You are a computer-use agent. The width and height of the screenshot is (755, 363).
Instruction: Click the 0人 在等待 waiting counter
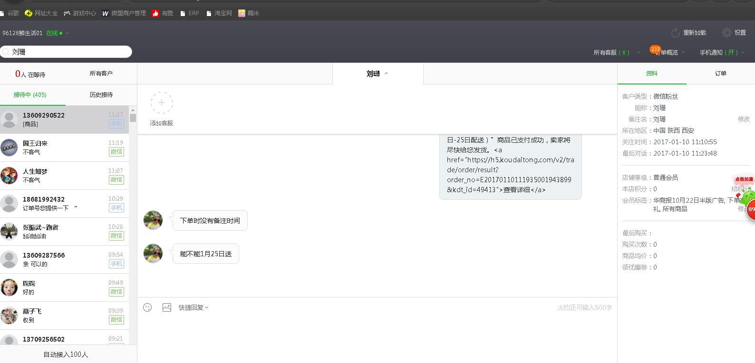[30, 74]
